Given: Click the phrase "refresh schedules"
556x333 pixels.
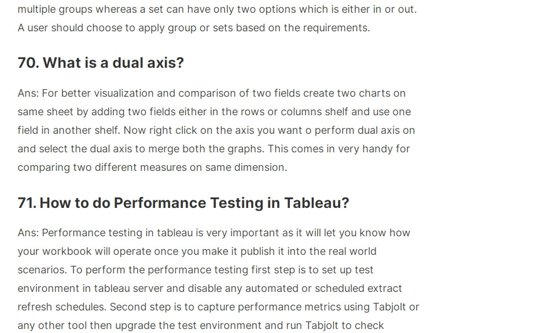Looking at the screenshot, I should (61, 307).
